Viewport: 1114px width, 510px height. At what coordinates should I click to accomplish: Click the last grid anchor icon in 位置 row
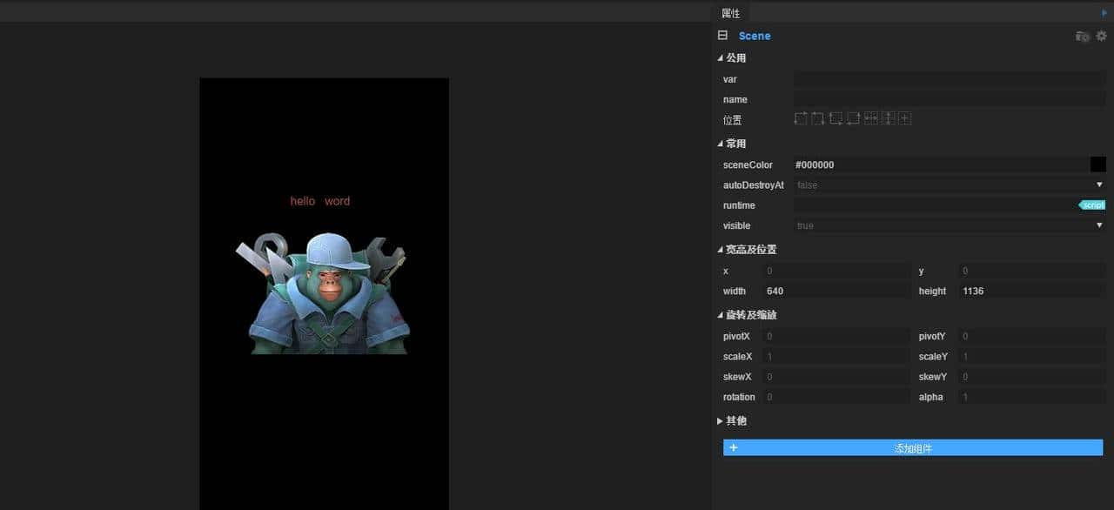(905, 117)
